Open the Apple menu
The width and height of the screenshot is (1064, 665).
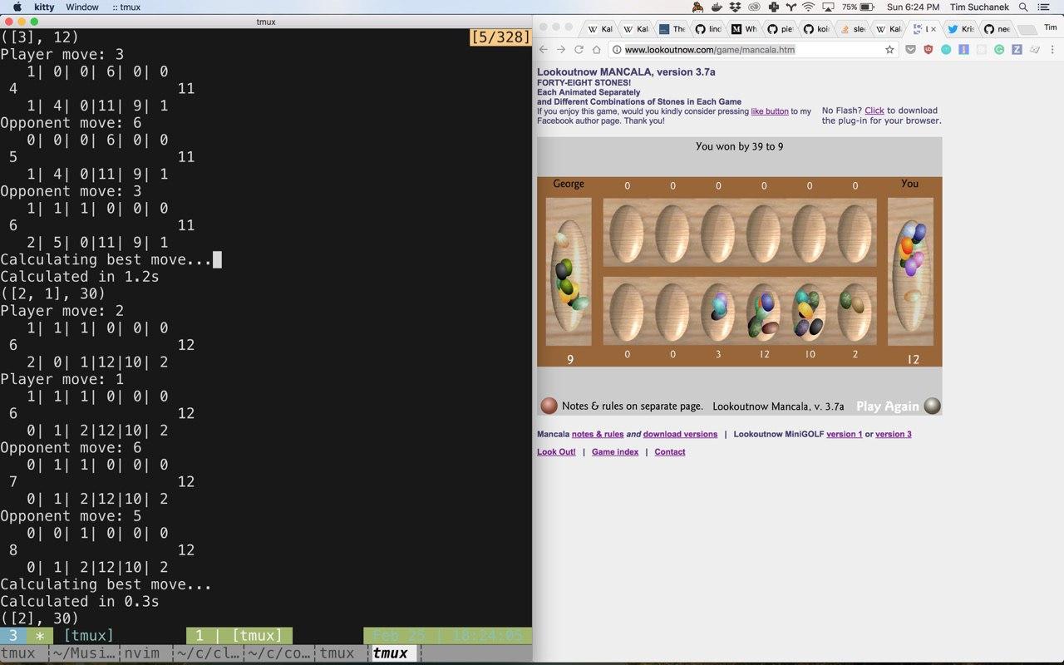[17, 7]
